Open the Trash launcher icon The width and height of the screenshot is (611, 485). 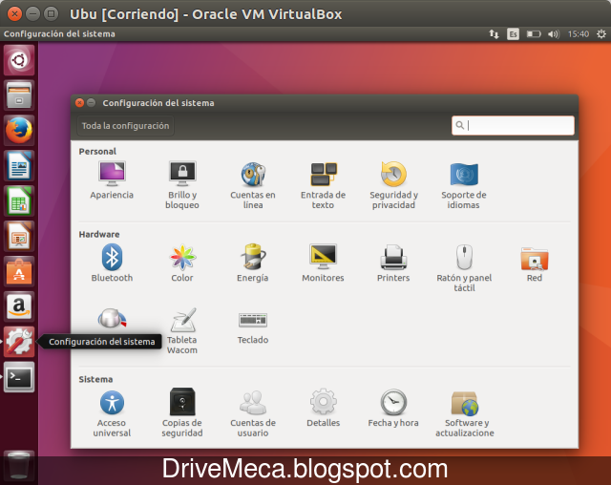click(x=19, y=465)
